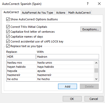The image size is (105, 103).
Task: Close the AutoCorrect dialog with X
Action: click(x=99, y=4)
